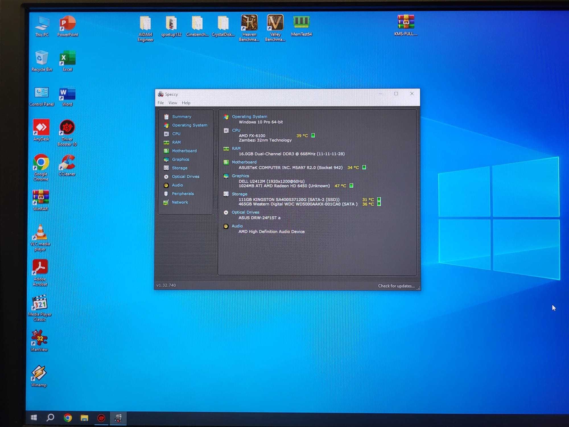Click the AMD FX-6100 text
Screen dimensions: 569x427
252,136
